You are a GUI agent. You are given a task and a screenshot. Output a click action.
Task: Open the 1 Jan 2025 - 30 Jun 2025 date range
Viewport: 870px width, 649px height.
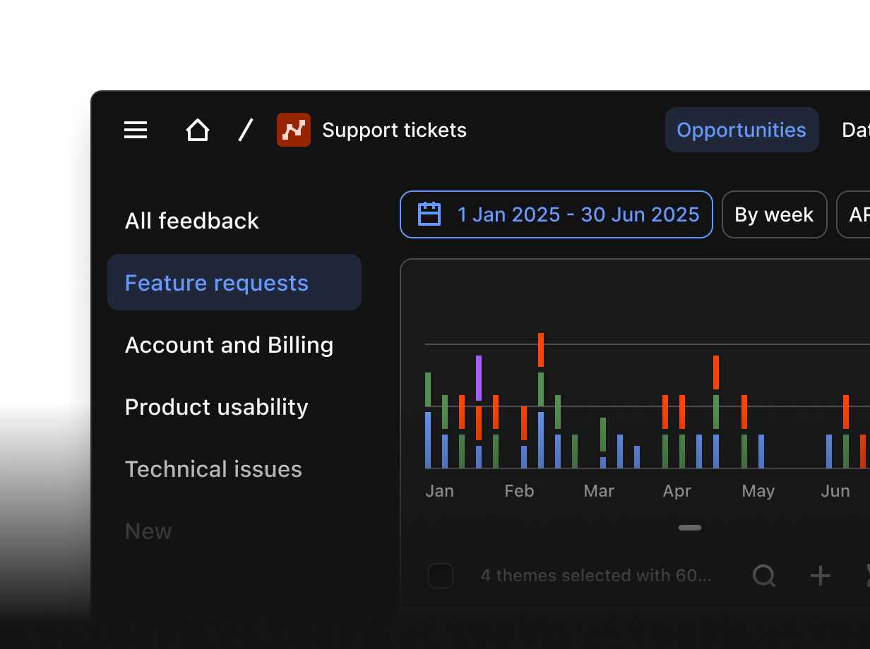pos(578,214)
